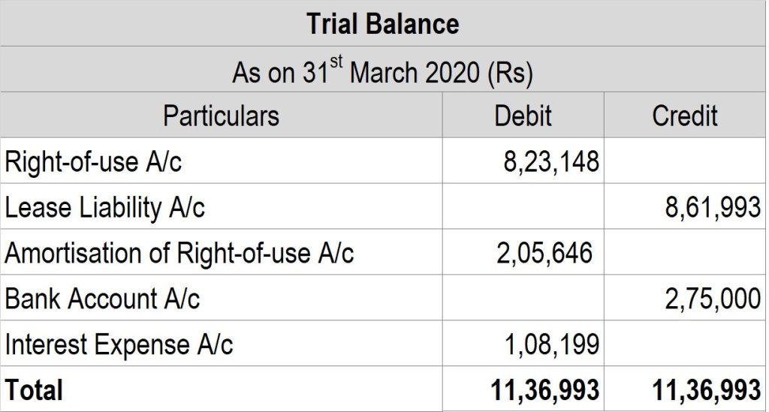Click the 2,05,646 debit amount
Image resolution: width=769 pixels, height=412 pixels.
click(x=544, y=254)
